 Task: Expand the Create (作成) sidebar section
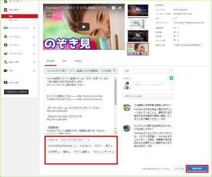(34, 70)
